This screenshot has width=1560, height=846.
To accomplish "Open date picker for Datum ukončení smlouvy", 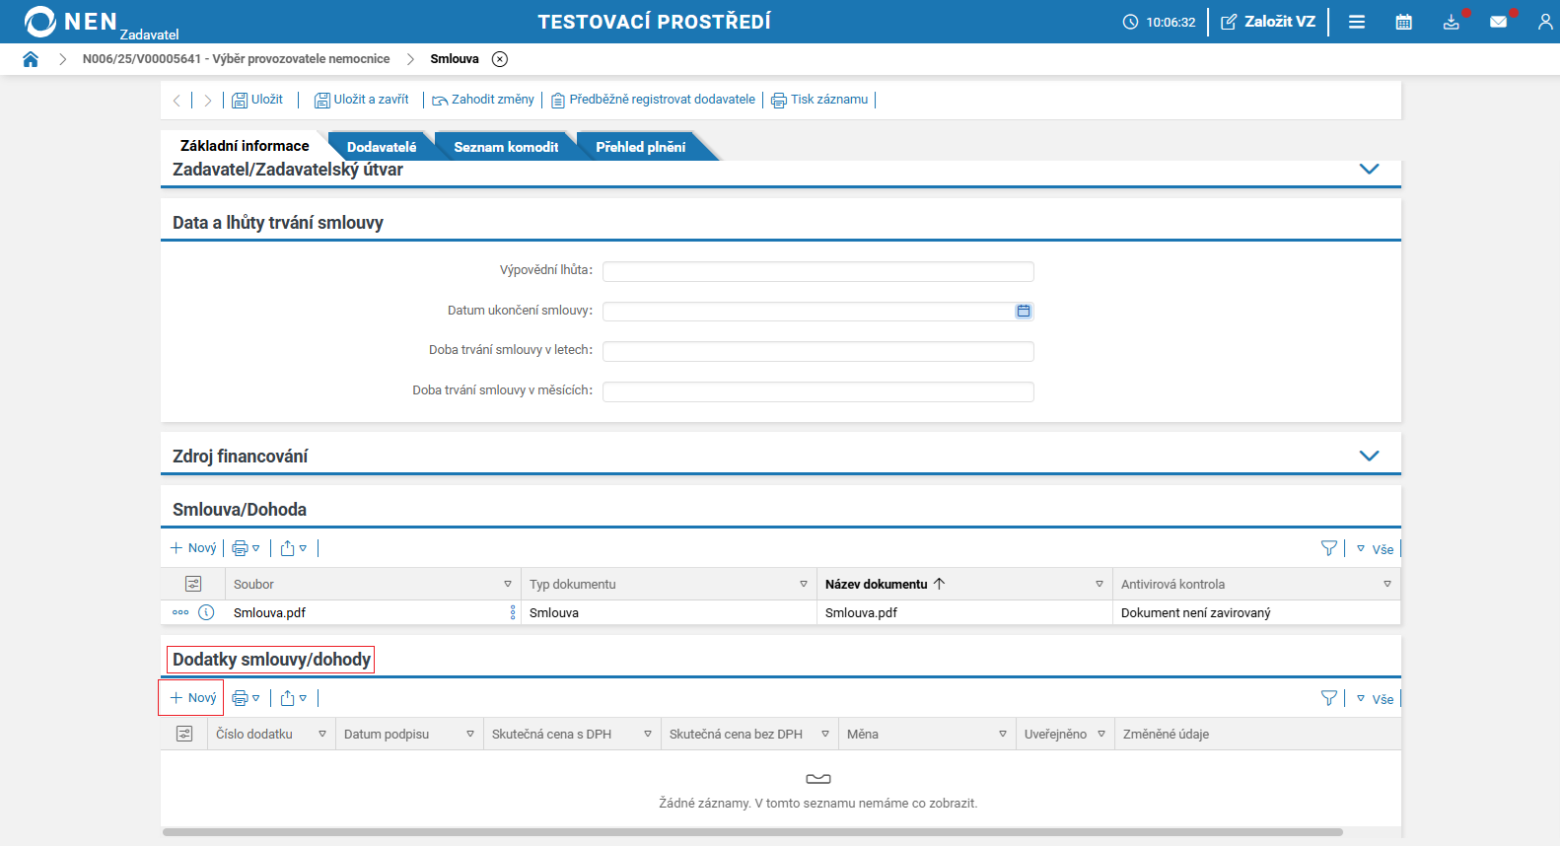I will 1024,312.
